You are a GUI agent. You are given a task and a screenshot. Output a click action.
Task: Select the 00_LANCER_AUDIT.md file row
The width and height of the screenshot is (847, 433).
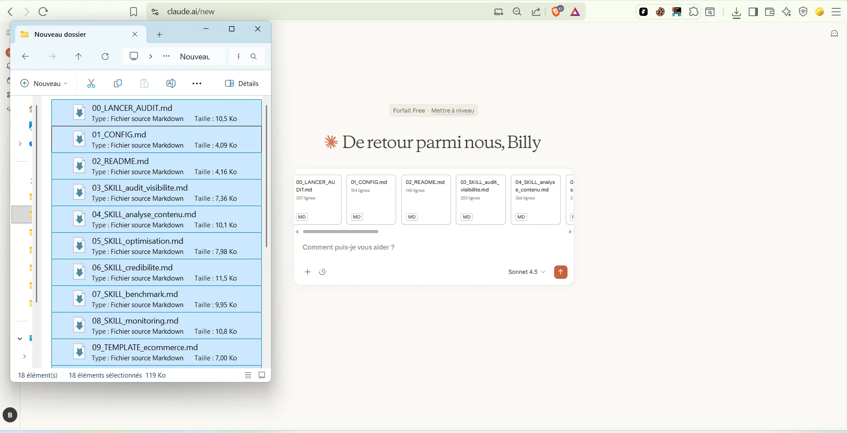[x=156, y=113]
